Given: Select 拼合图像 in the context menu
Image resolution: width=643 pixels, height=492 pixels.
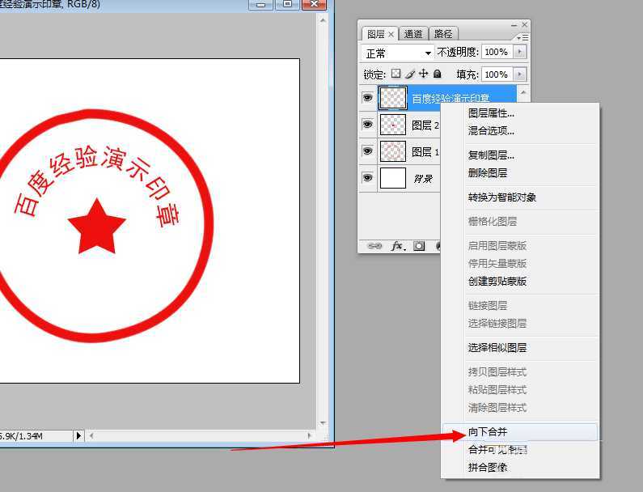Looking at the screenshot, I should 488,467.
